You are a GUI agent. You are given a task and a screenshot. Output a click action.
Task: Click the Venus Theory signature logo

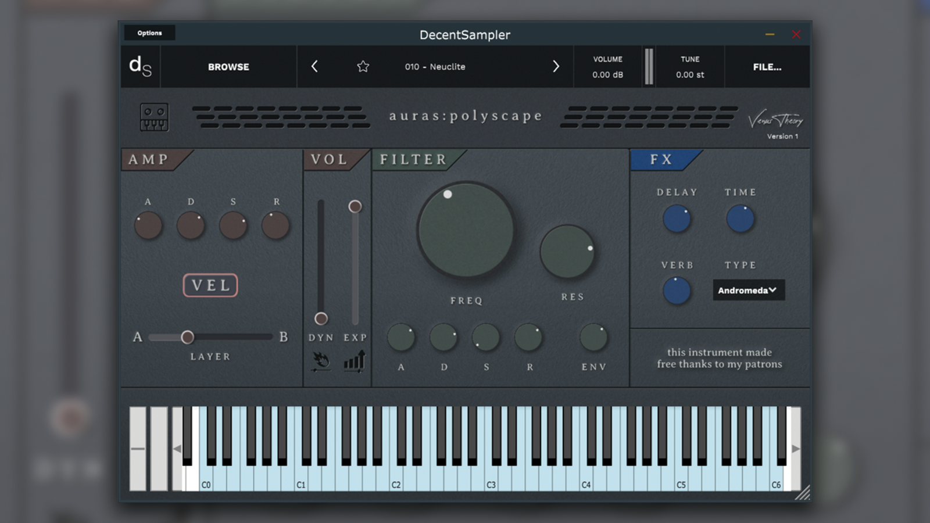tap(775, 119)
